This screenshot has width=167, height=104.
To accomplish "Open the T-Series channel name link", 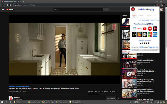I will (16, 97).
